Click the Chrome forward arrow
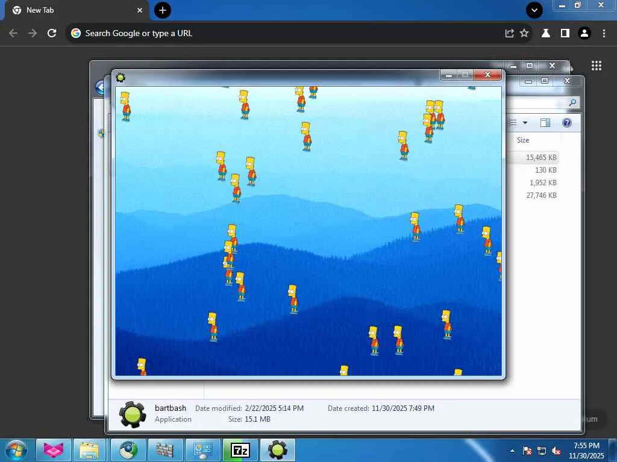Viewport: 617px width, 462px height. [x=33, y=34]
